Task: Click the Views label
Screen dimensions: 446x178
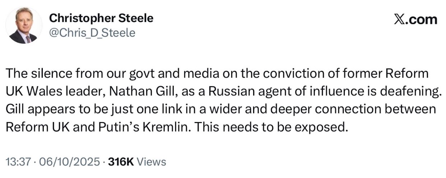Action: point(152,162)
